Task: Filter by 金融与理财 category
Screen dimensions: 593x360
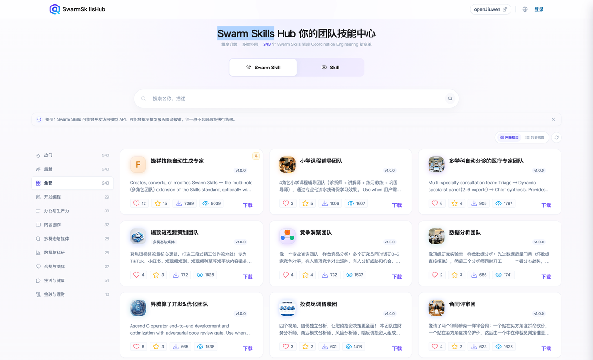Action: 72,294
